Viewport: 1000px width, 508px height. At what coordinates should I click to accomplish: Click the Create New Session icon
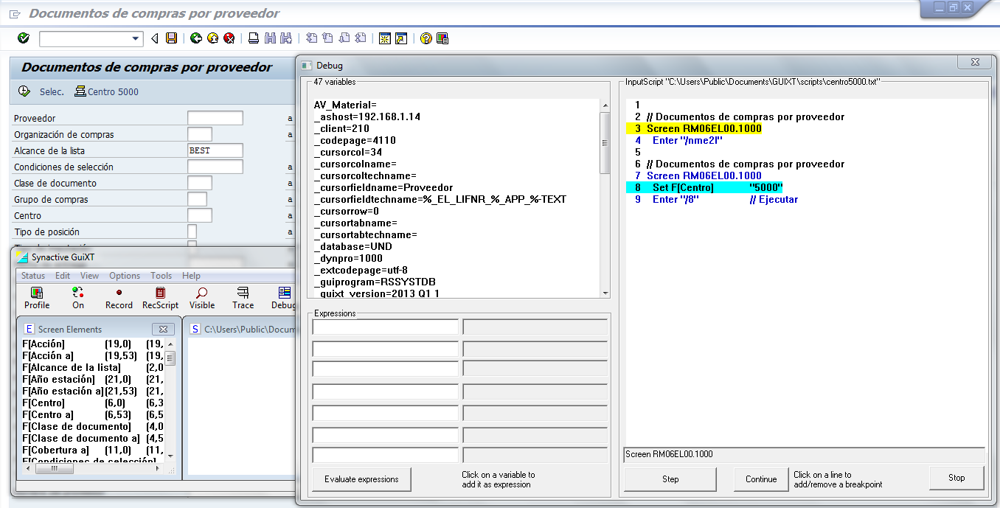(384, 38)
